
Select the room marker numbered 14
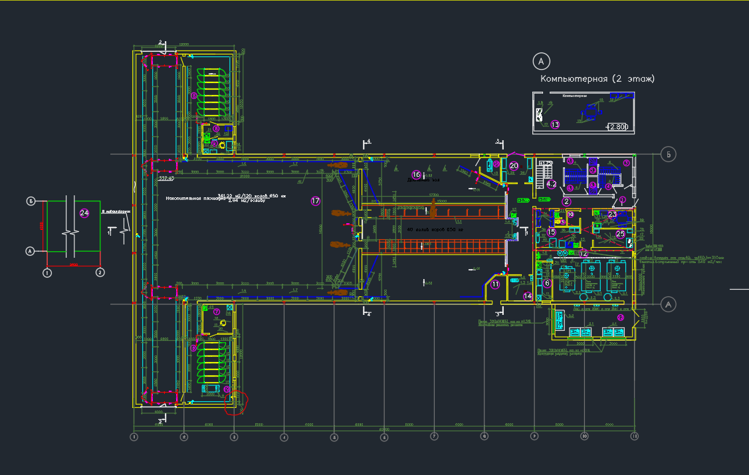point(528,296)
